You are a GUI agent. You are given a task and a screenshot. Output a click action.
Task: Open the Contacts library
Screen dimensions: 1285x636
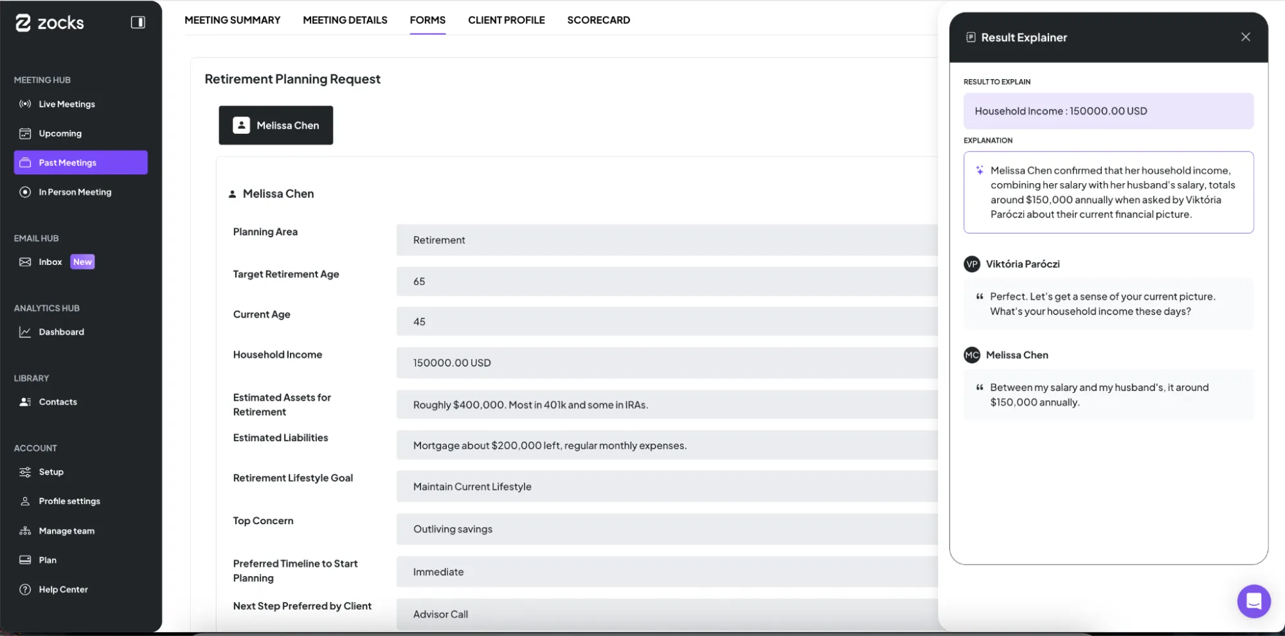pyautogui.click(x=57, y=401)
